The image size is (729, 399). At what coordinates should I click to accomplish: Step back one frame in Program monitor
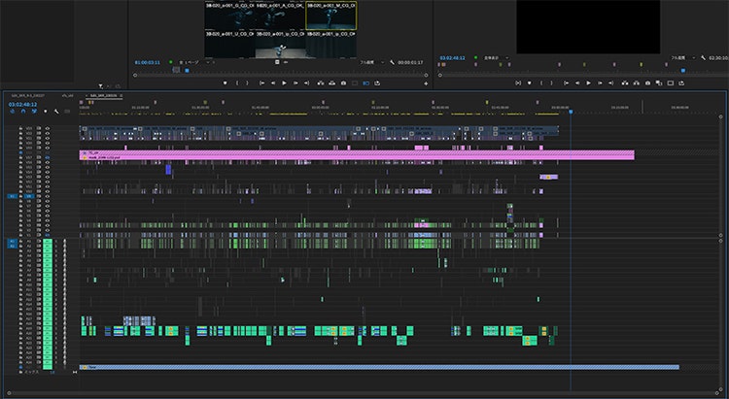tap(577, 83)
